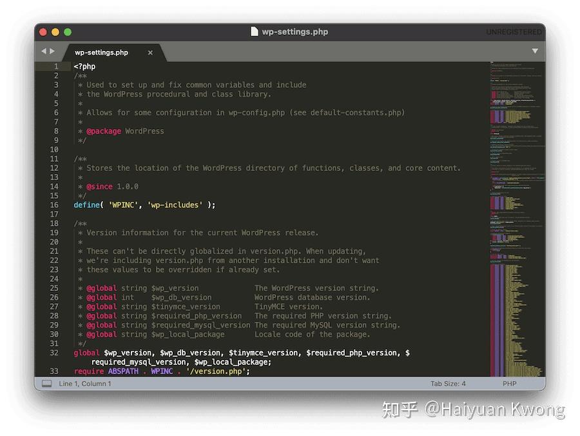Toggle the side bar panel switcher icon
Image resolution: width=580 pixels, height=436 pixels.
pyautogui.click(x=46, y=384)
